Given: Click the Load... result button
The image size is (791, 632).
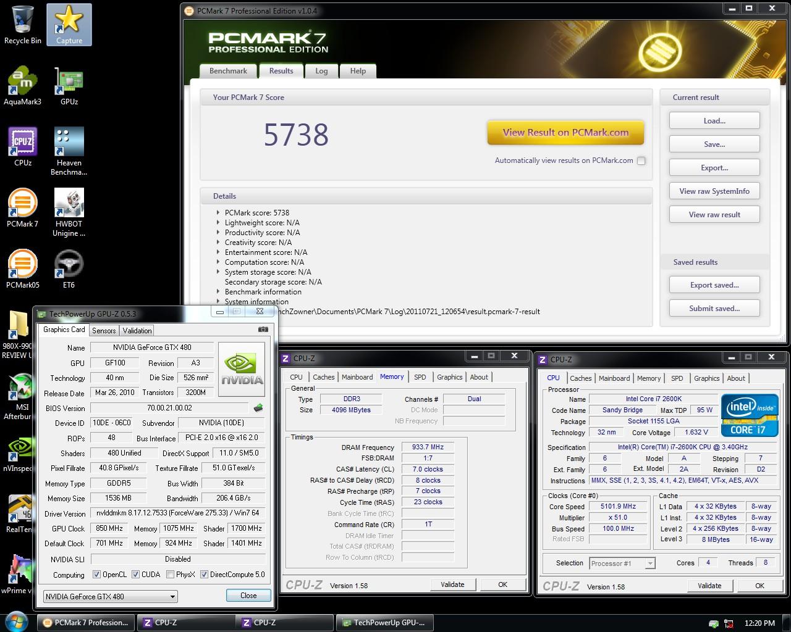Looking at the screenshot, I should click(x=714, y=121).
